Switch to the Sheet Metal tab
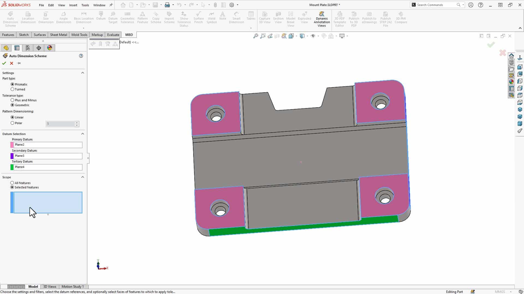This screenshot has width=524, height=294. (58, 35)
